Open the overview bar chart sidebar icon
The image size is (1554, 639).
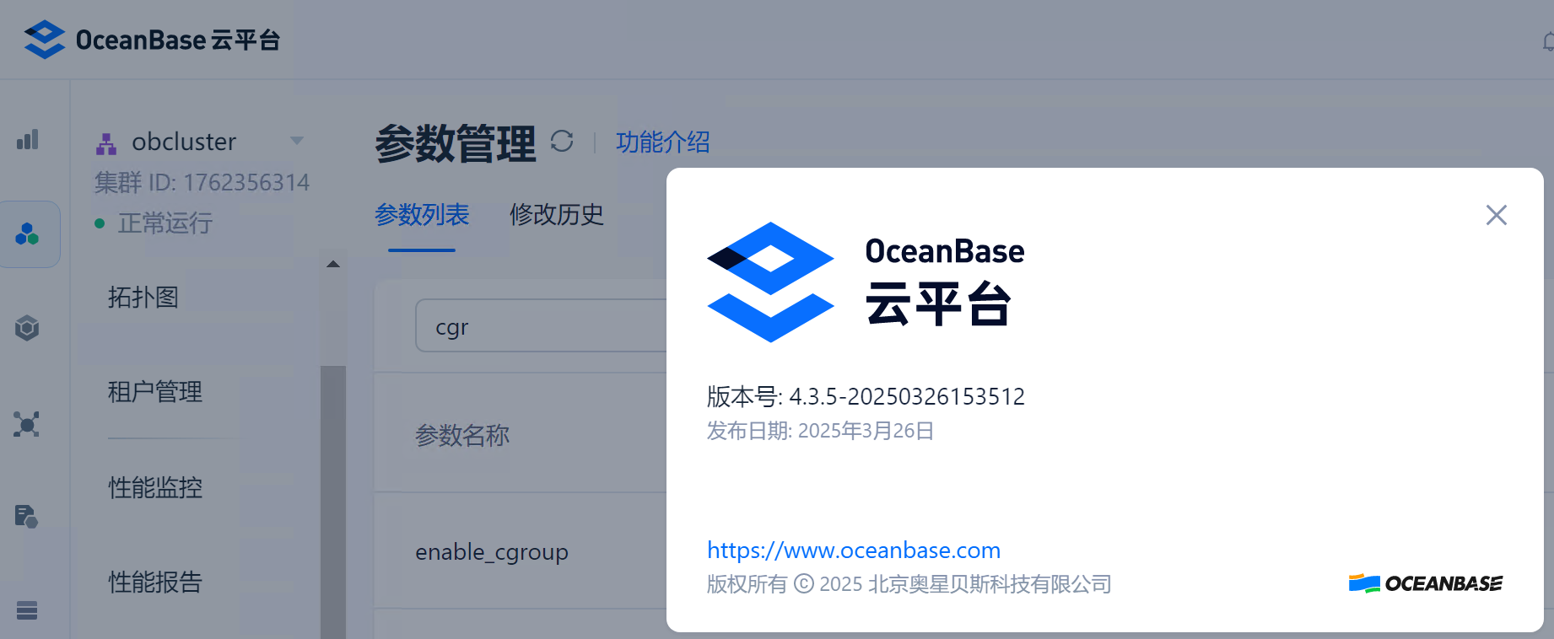pos(28,140)
